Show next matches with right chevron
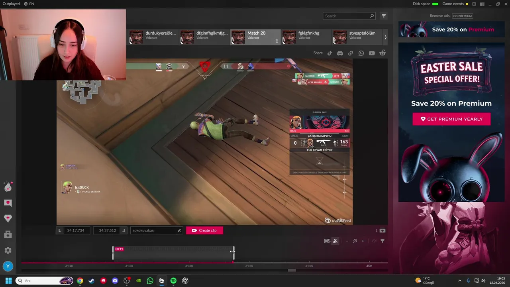 [385, 37]
